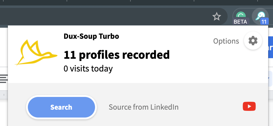Click the 11 profiles recorded heading
Screen dimensions: 273x126
coord(117,55)
